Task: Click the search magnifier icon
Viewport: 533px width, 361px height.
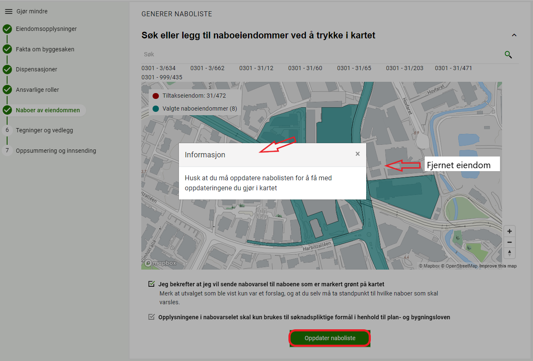Action: pos(508,55)
